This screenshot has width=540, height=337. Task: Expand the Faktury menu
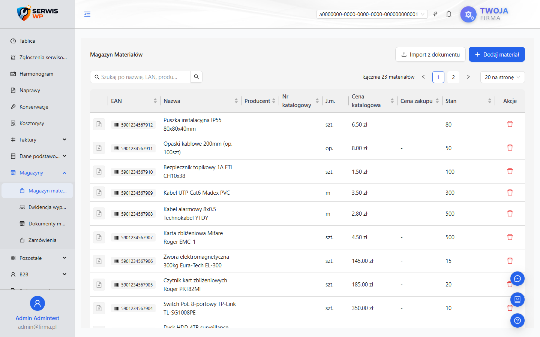[x=37, y=140]
